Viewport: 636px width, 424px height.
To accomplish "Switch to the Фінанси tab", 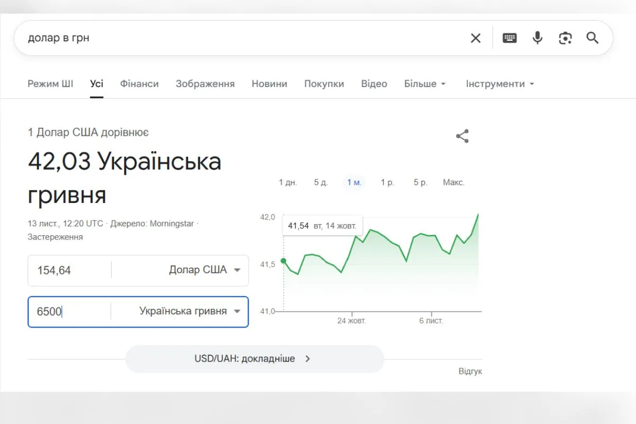I will coord(139,84).
